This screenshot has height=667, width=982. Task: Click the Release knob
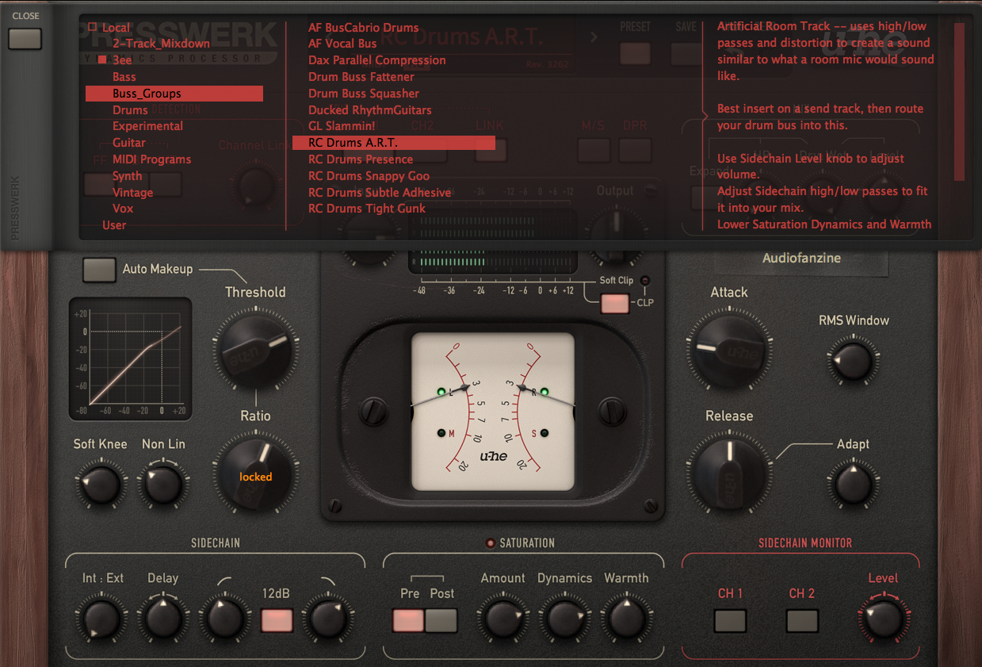click(x=728, y=473)
